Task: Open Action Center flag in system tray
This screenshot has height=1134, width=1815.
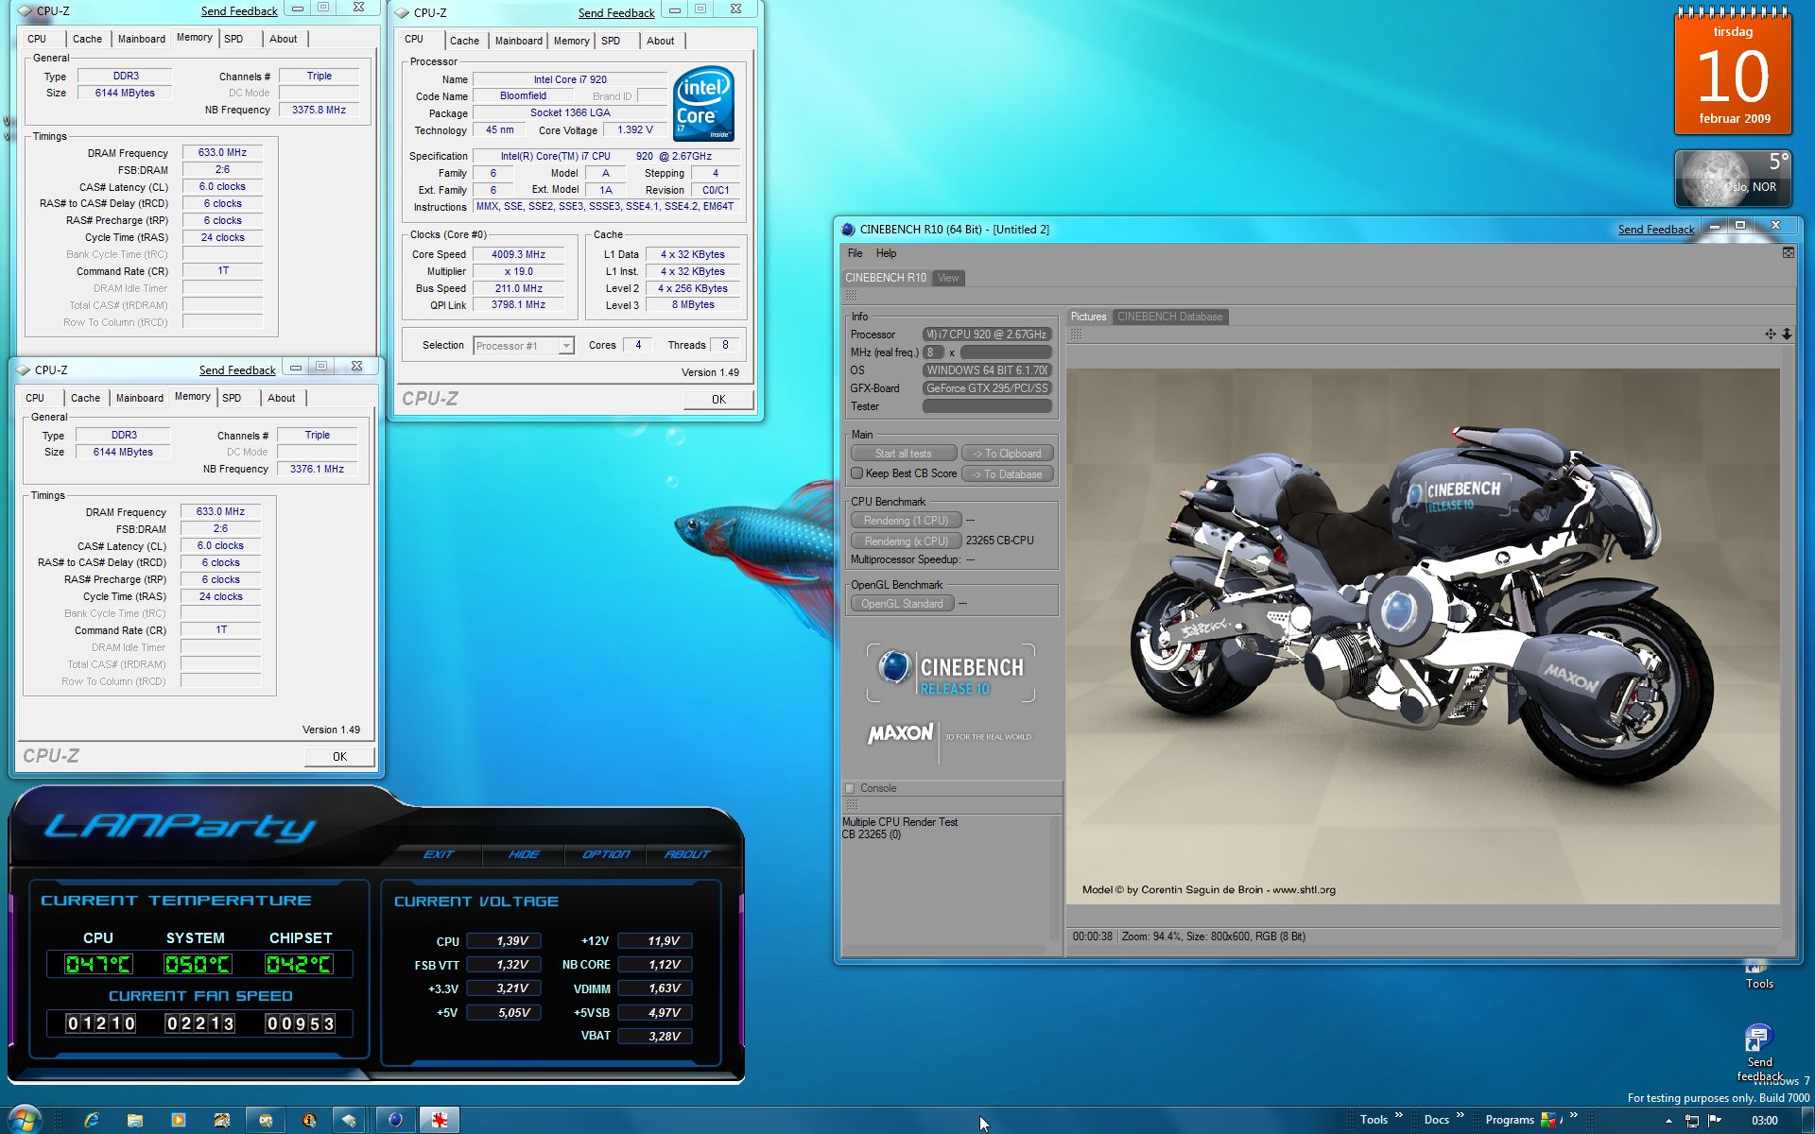Action: tap(1714, 1121)
